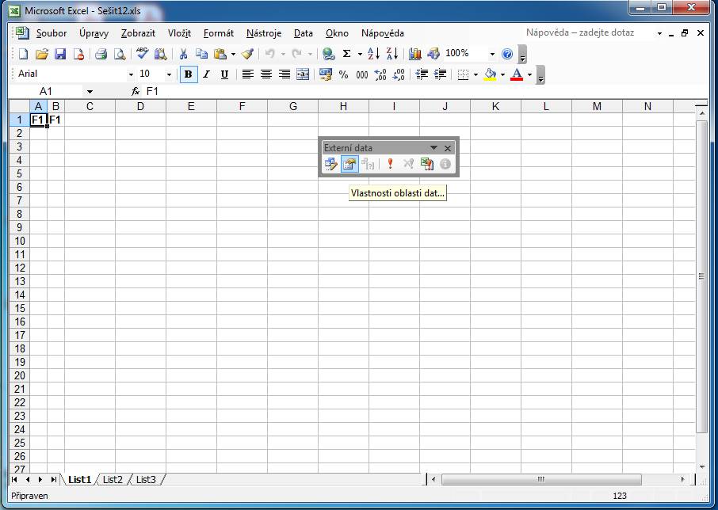Select cell B1 containing F1
718x510 pixels.
point(55,120)
